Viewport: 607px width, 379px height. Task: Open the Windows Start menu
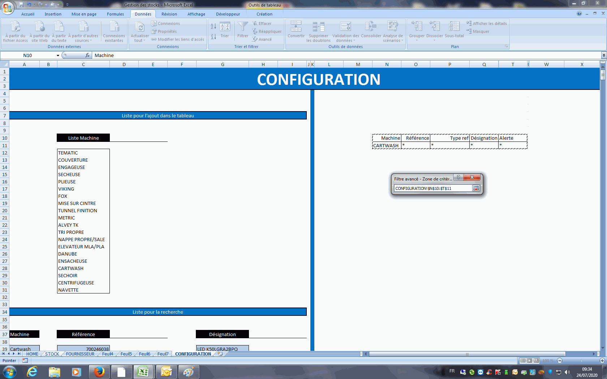pos(9,372)
